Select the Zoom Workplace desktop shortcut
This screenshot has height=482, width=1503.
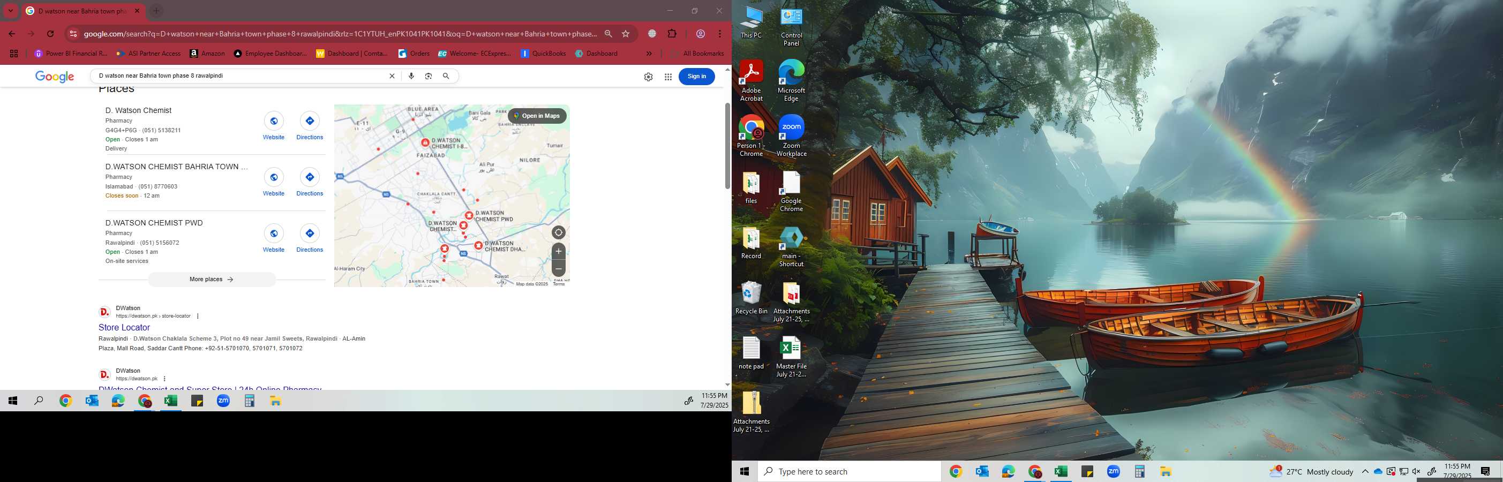[x=791, y=136]
